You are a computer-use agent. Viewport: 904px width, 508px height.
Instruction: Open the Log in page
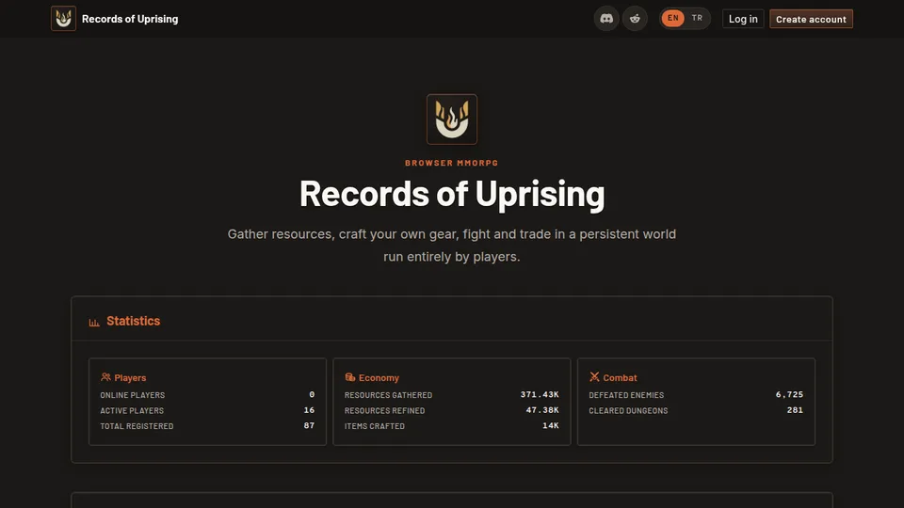(743, 19)
